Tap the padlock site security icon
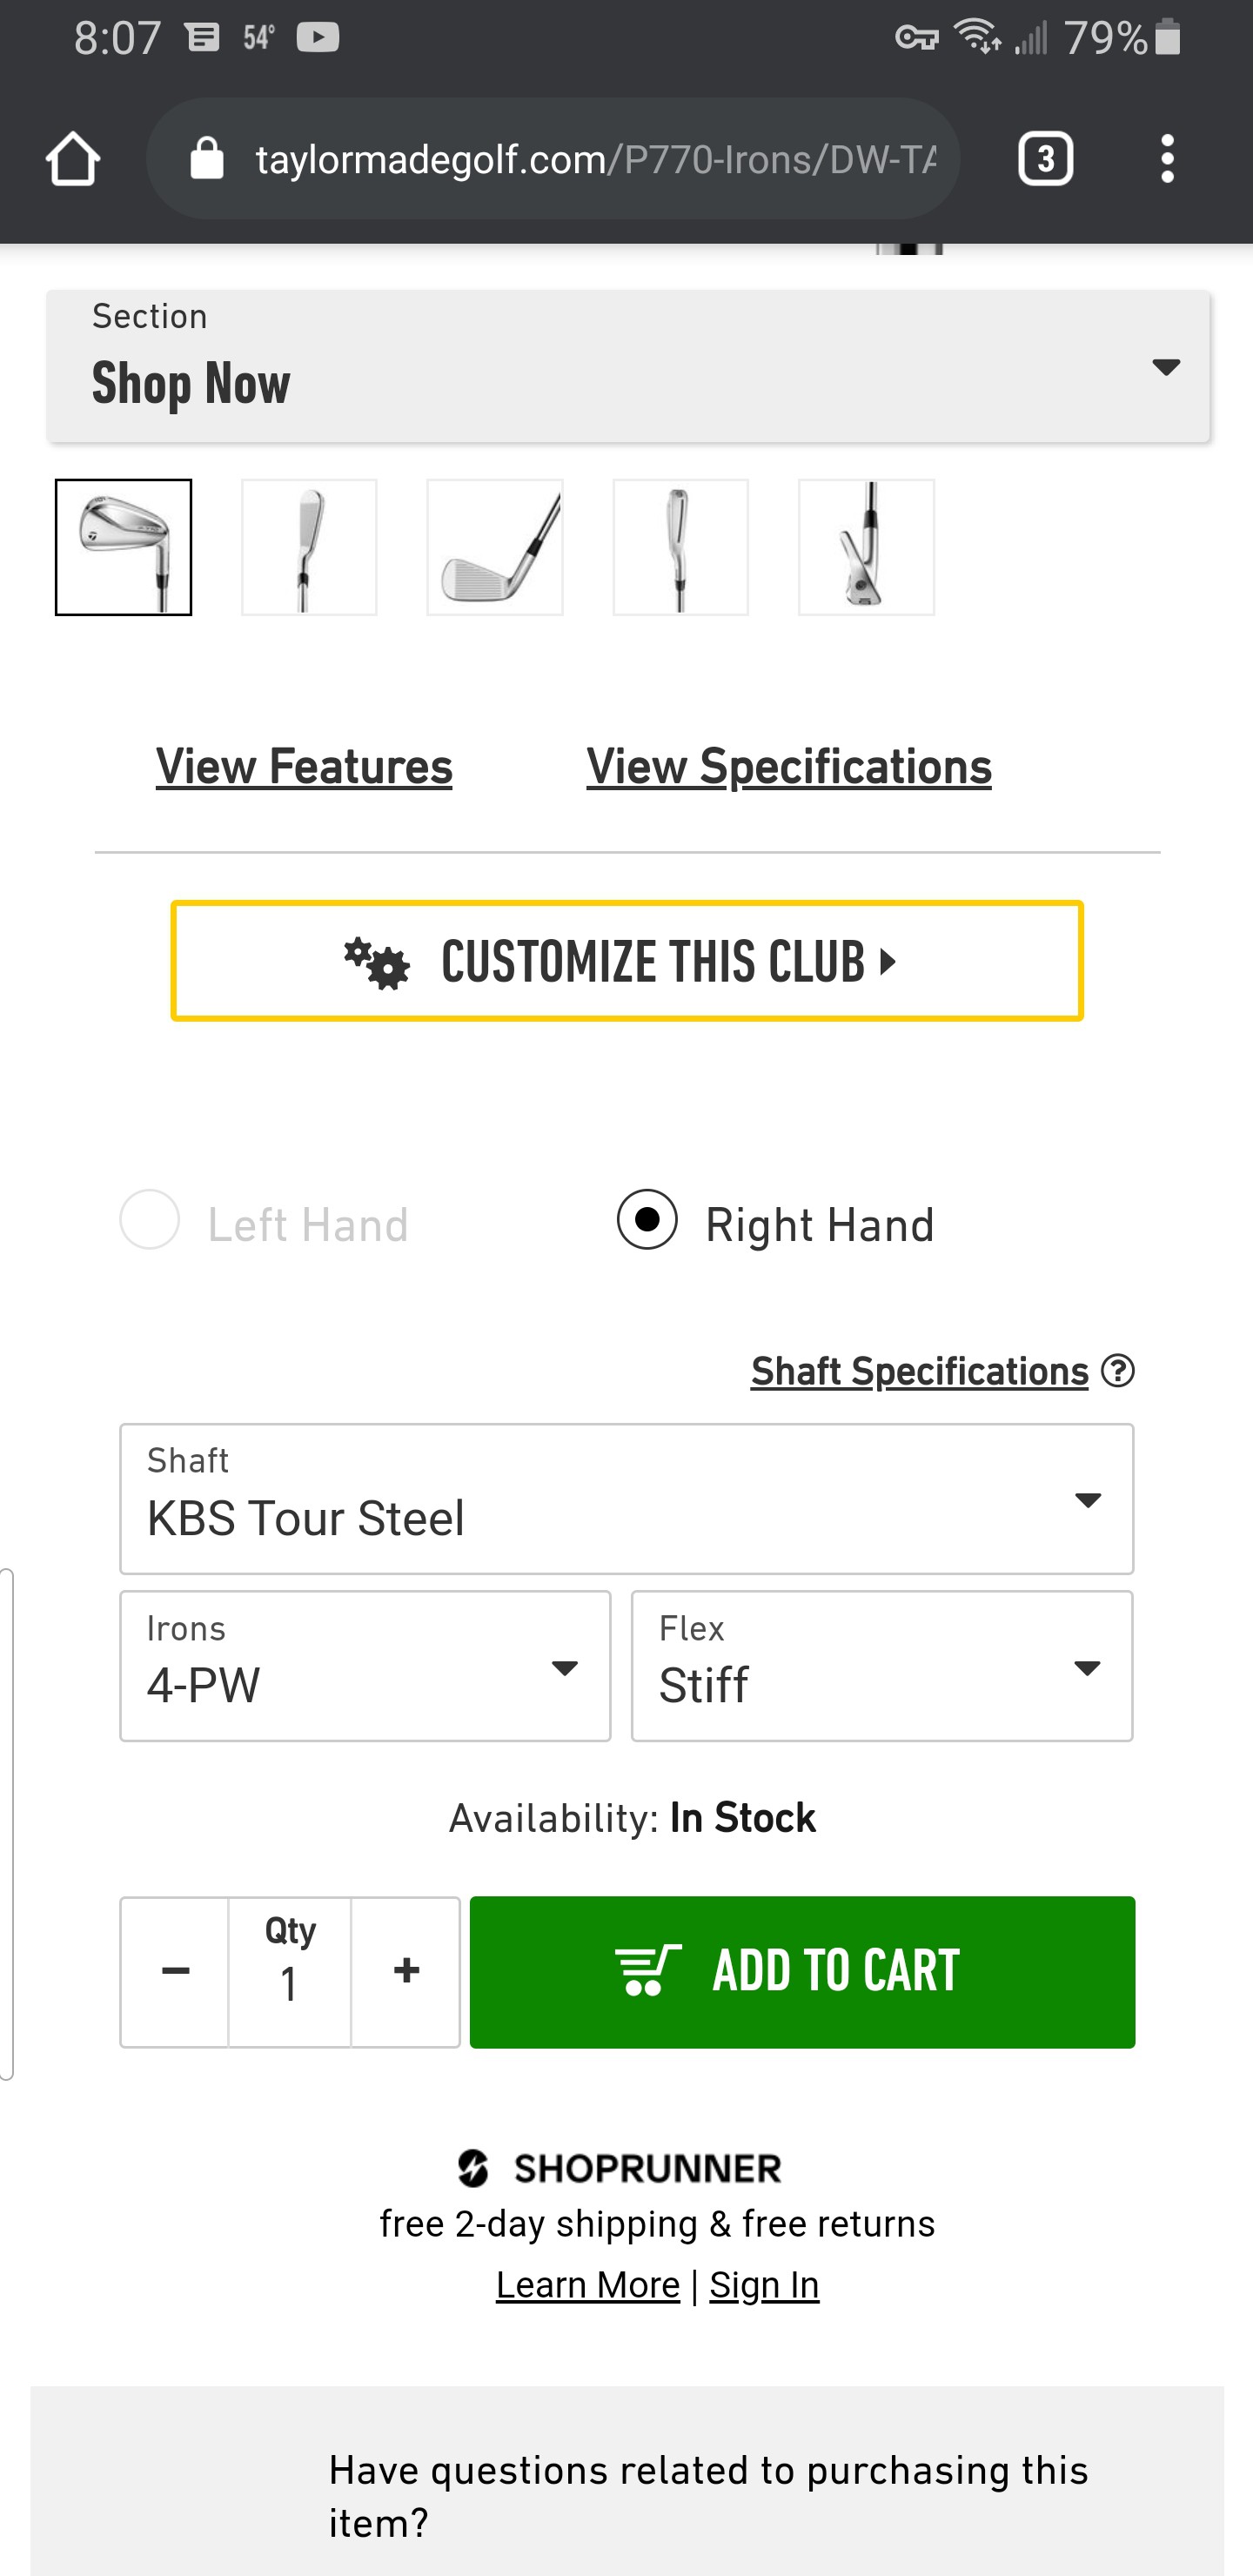The image size is (1253, 2576). 207,159
